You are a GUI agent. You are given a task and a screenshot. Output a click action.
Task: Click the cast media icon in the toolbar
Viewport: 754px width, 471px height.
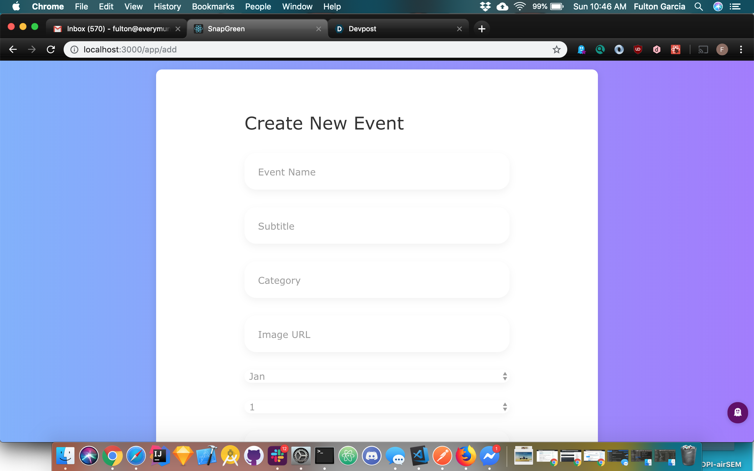click(703, 49)
